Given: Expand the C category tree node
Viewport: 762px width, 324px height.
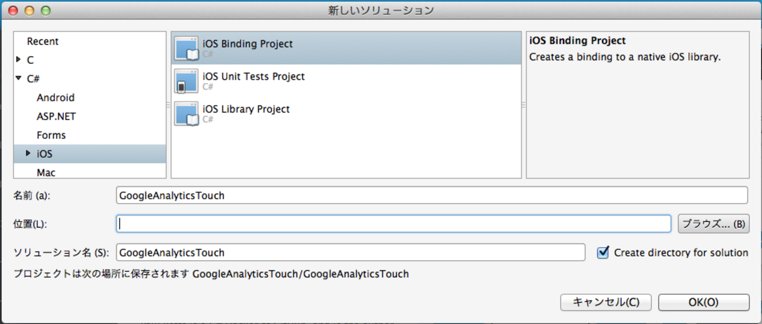Looking at the screenshot, I should (19, 60).
